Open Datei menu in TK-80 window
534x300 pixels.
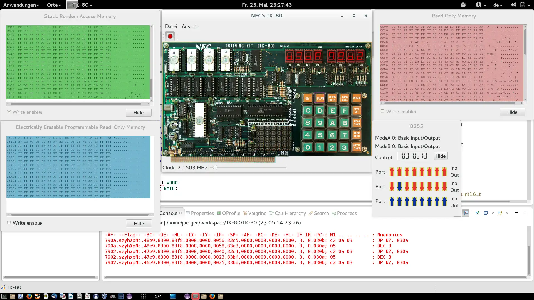170,26
